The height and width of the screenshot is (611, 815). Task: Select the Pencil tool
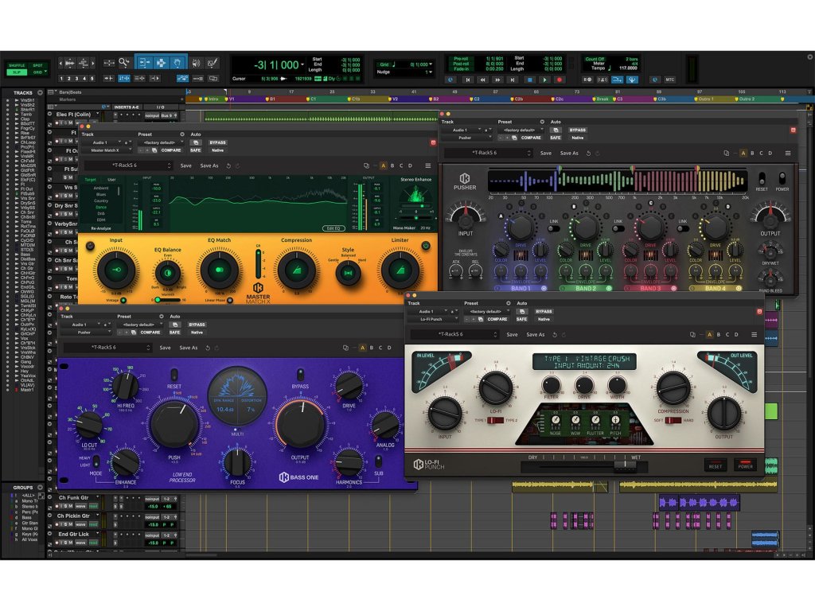click(x=212, y=64)
